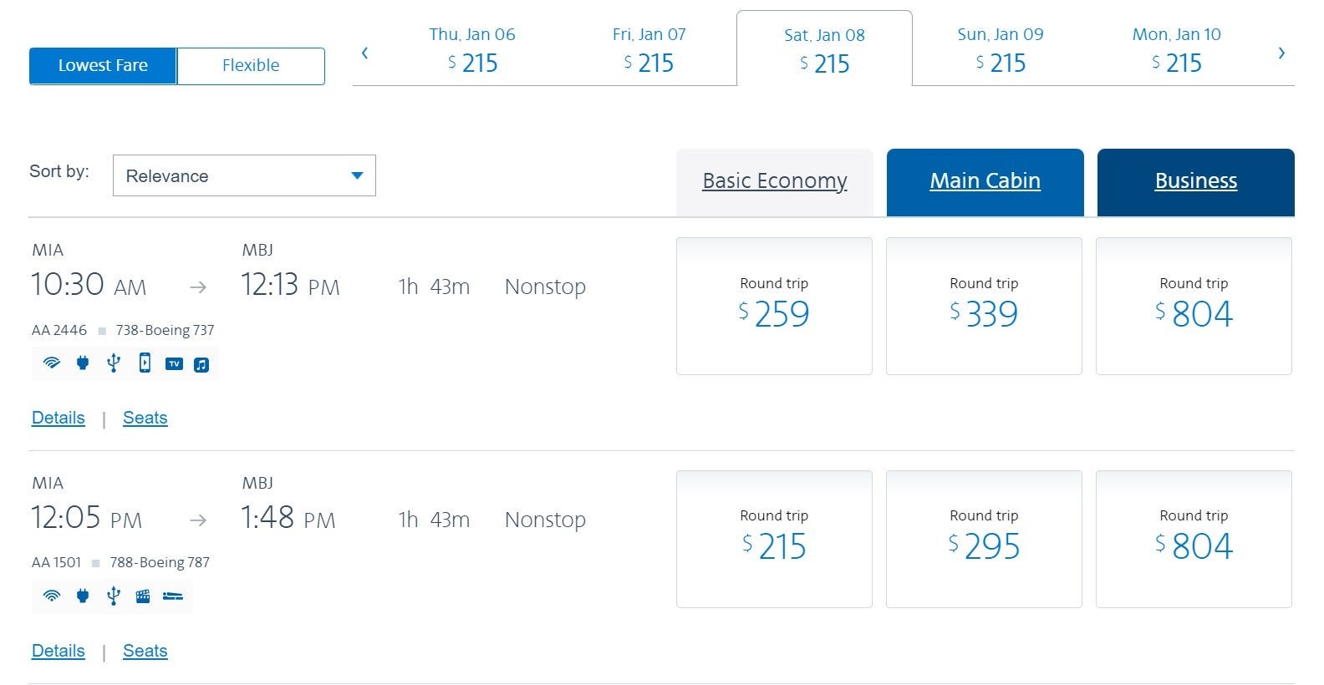Click the Wi-Fi icon for flight AA 2446
This screenshot has width=1324, height=685.
[52, 363]
